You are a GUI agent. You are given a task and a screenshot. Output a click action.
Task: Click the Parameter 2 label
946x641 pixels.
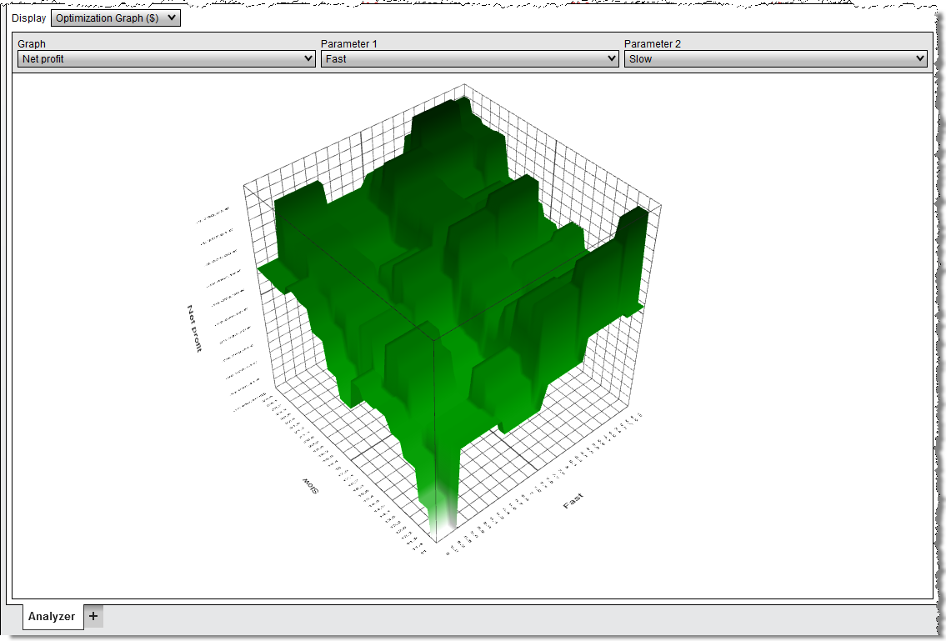[x=648, y=43]
